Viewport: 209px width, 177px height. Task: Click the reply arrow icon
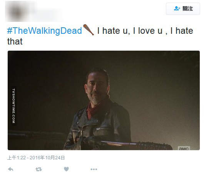pos(10,169)
